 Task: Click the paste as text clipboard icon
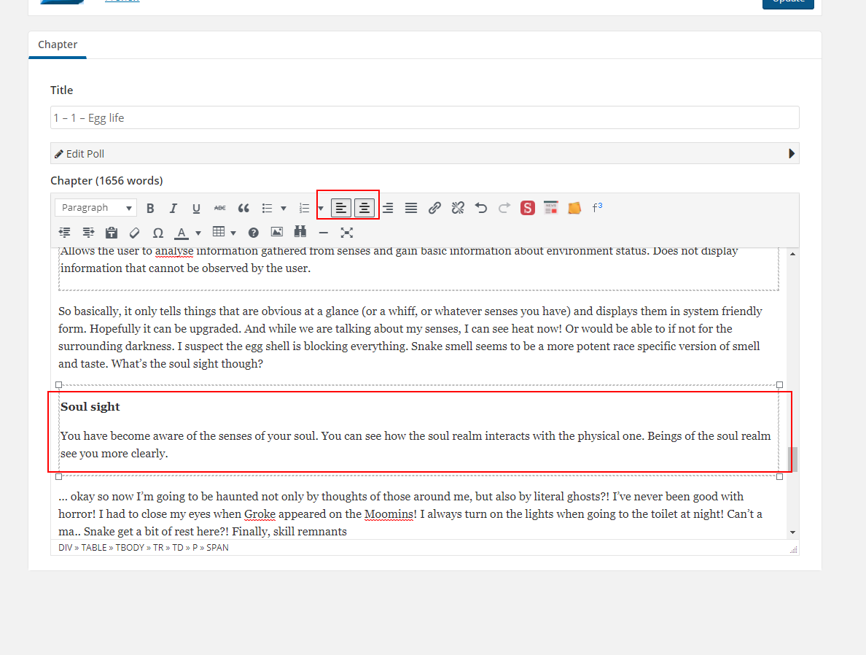(111, 233)
